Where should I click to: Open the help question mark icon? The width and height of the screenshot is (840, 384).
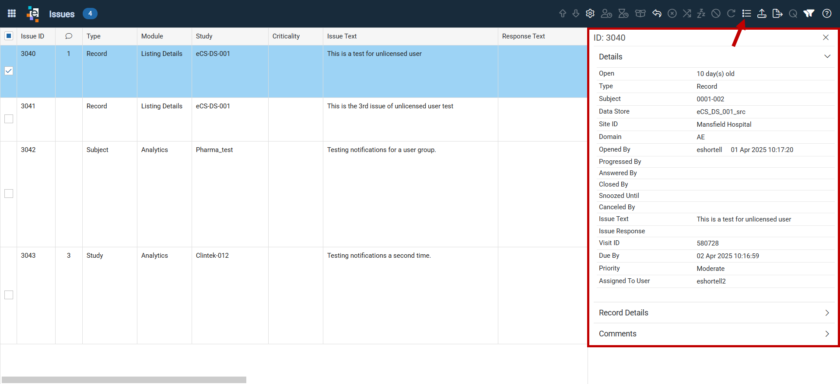(827, 14)
